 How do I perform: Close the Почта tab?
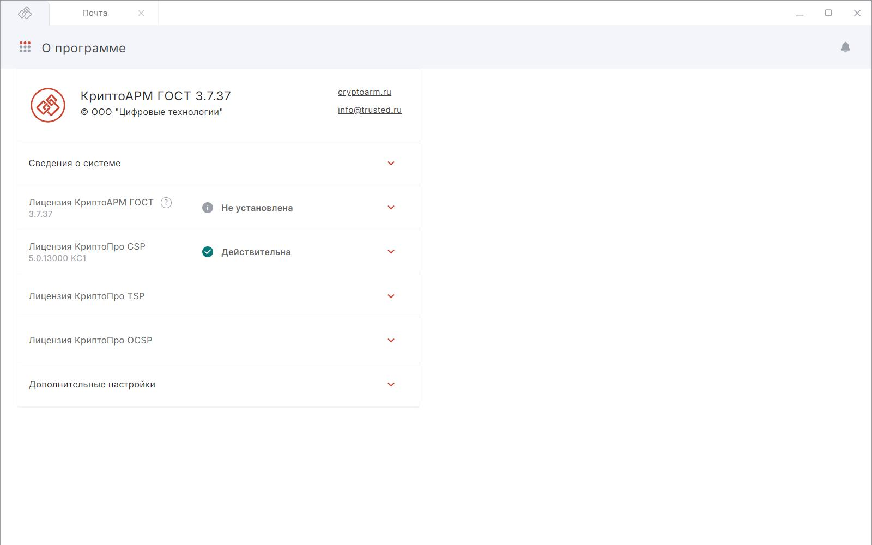[x=141, y=13]
